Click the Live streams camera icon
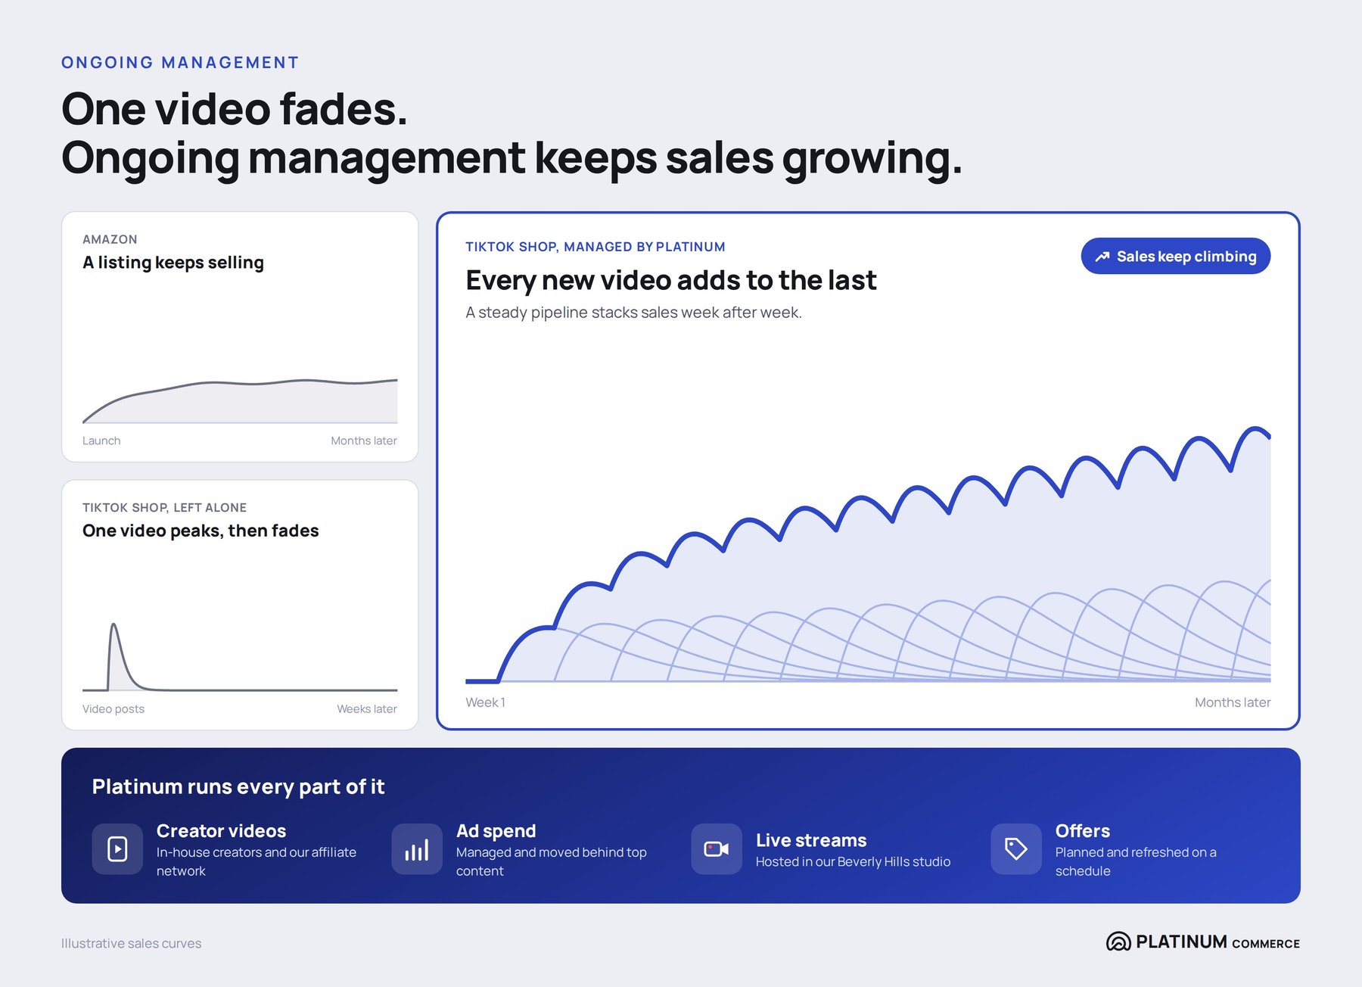Image resolution: width=1362 pixels, height=987 pixels. click(717, 849)
